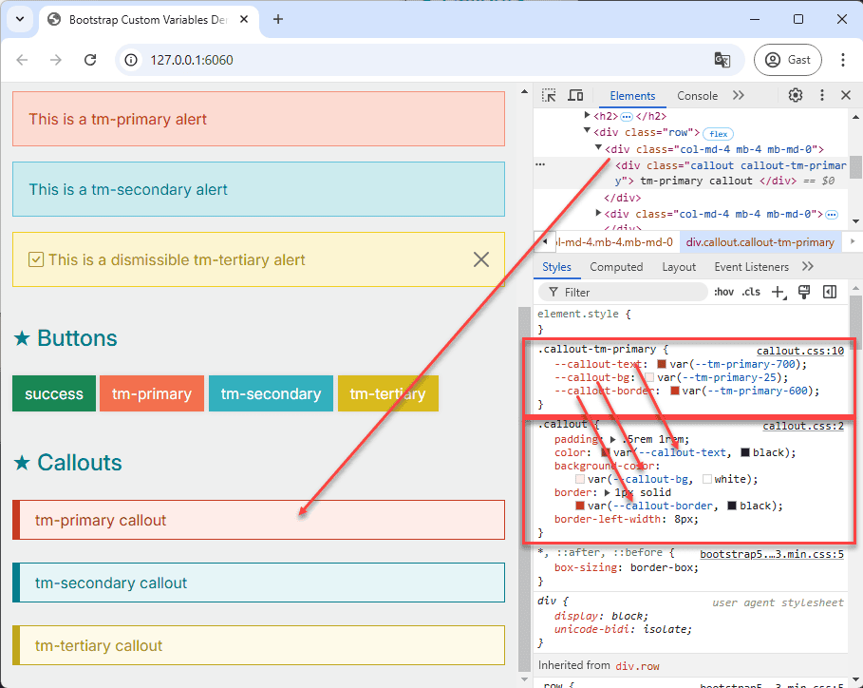Click the flex badge on row div
The image size is (863, 688).
point(719,134)
